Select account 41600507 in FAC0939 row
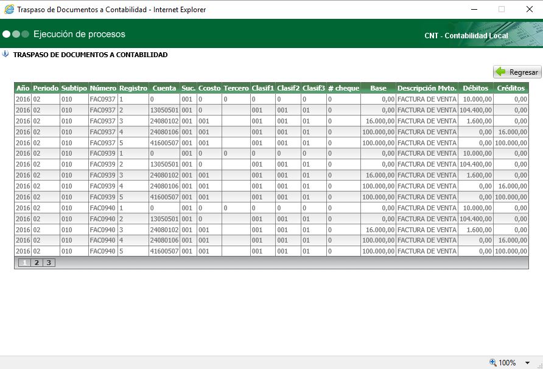The image size is (543, 369). click(164, 197)
